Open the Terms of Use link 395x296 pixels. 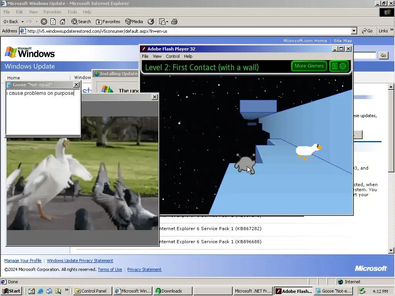[x=110, y=269]
